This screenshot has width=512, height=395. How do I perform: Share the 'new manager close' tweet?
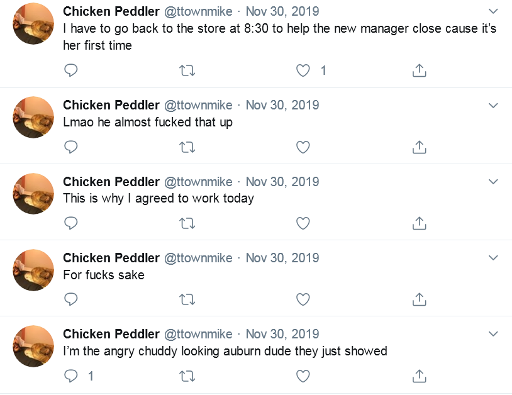420,70
